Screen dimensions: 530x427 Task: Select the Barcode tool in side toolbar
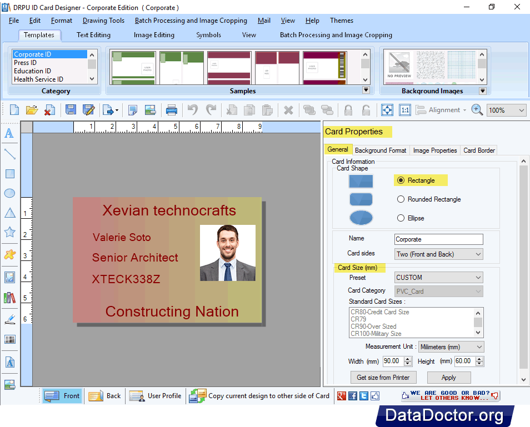click(x=10, y=339)
